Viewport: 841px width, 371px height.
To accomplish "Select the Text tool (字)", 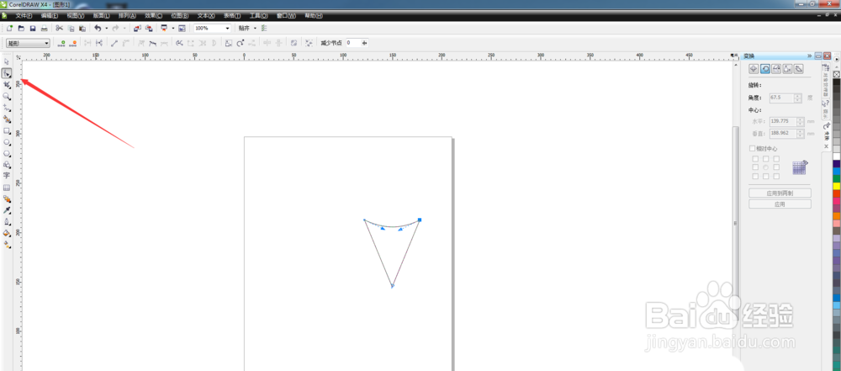I will tap(7, 176).
